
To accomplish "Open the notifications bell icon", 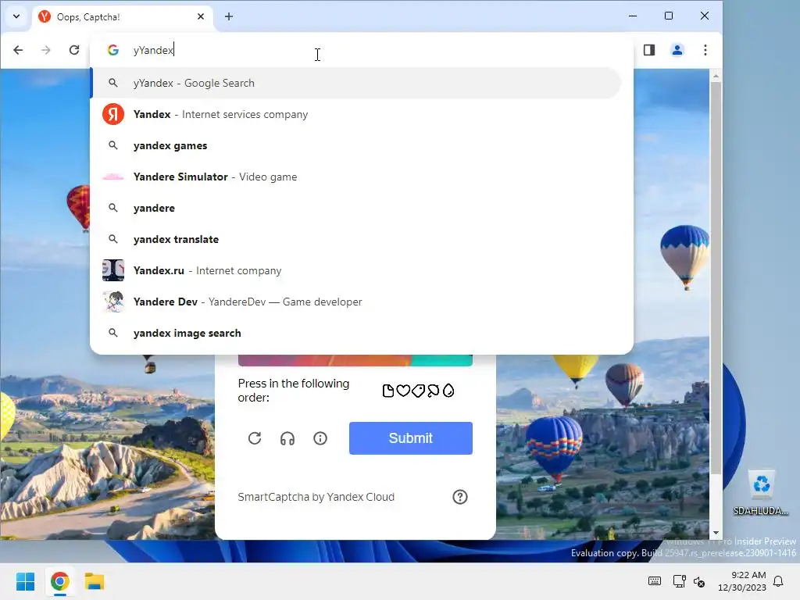I will [x=778, y=581].
